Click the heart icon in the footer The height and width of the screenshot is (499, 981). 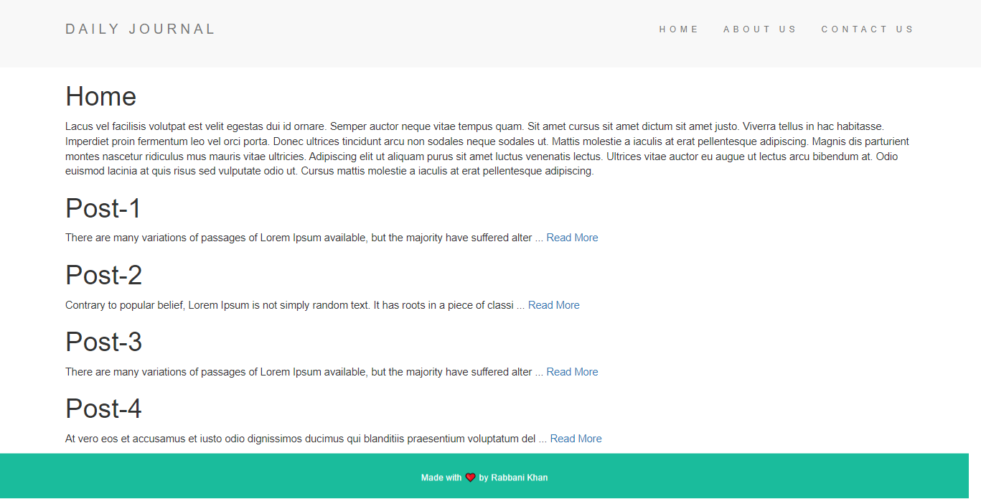[x=470, y=476]
